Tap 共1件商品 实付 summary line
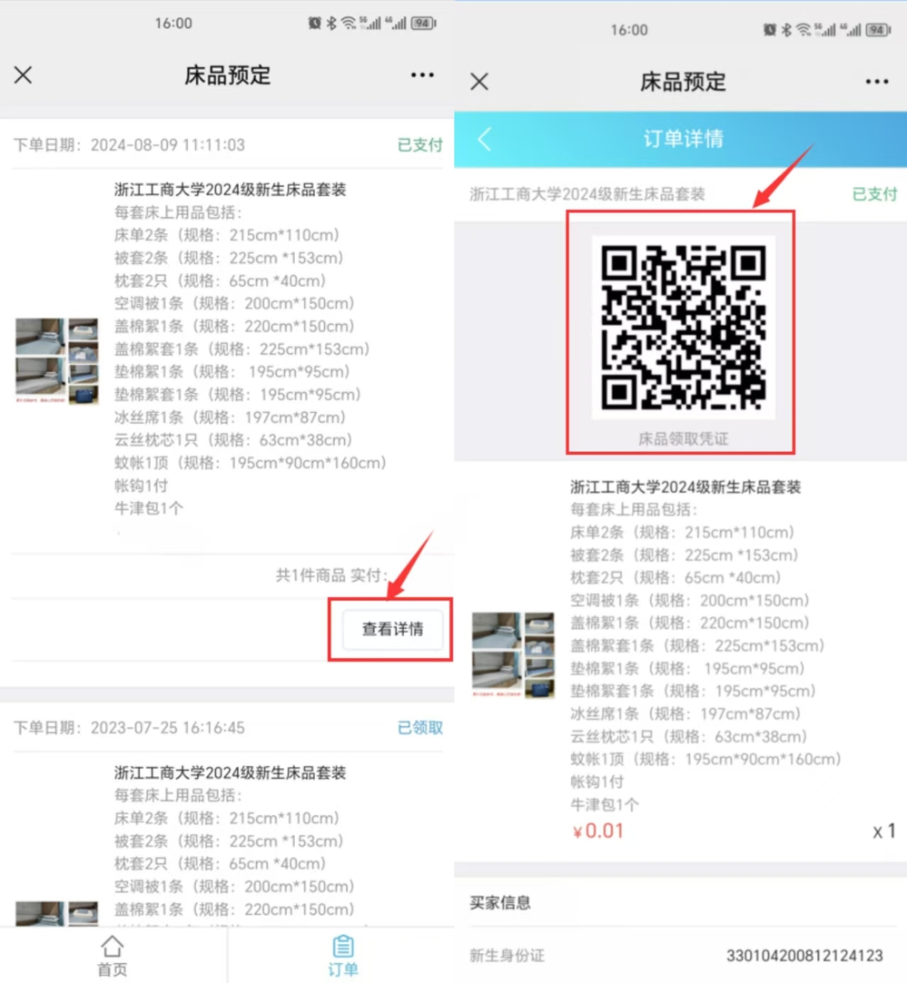907x983 pixels. point(331,575)
